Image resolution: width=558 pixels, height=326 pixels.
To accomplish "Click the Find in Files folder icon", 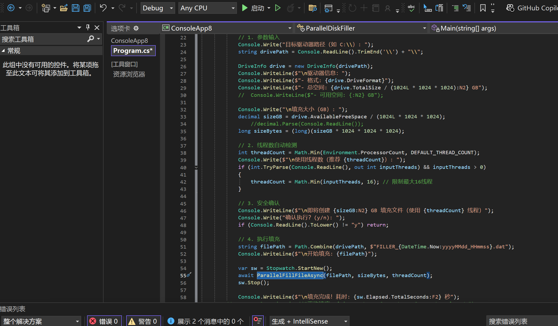I will (x=313, y=8).
